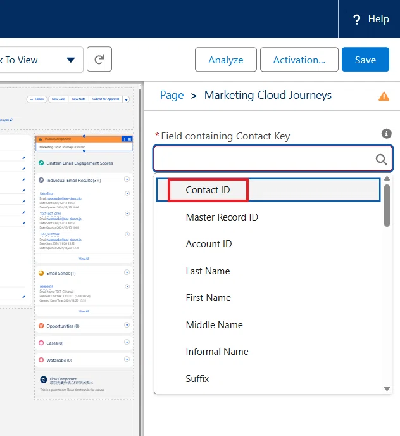This screenshot has width=400, height=436.
Task: Open the view selector dropdown arrow
Action: click(71, 60)
